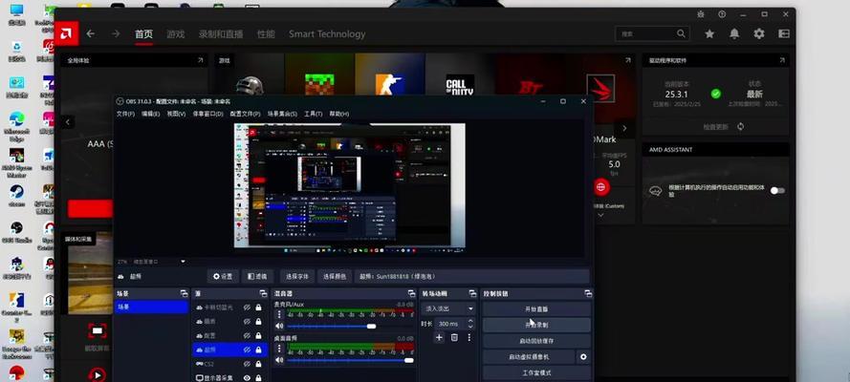Image resolution: width=850 pixels, height=382 pixels.
Task: Open AMD notifications bell
Action: [x=734, y=33]
